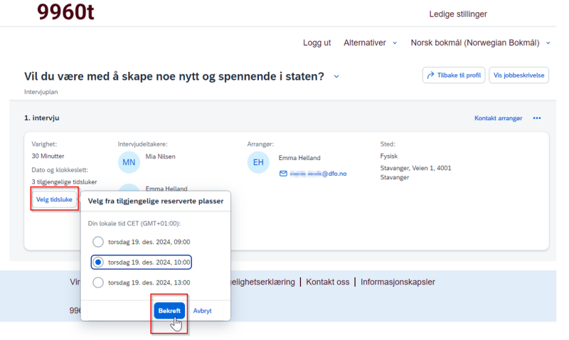Open the Norsk bokmål language selector

pos(481,43)
